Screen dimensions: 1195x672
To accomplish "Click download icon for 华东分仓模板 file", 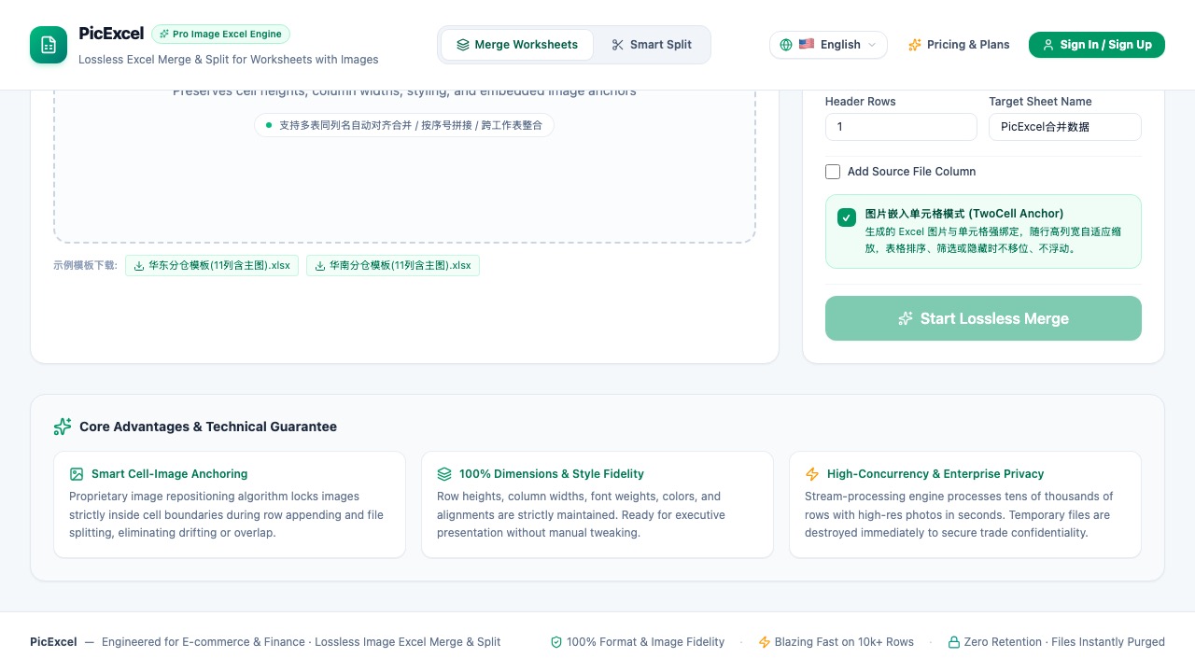I will [x=139, y=266].
